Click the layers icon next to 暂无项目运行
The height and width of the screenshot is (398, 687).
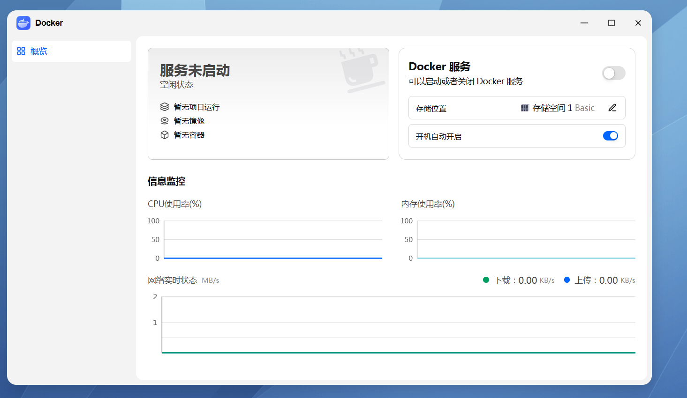165,107
